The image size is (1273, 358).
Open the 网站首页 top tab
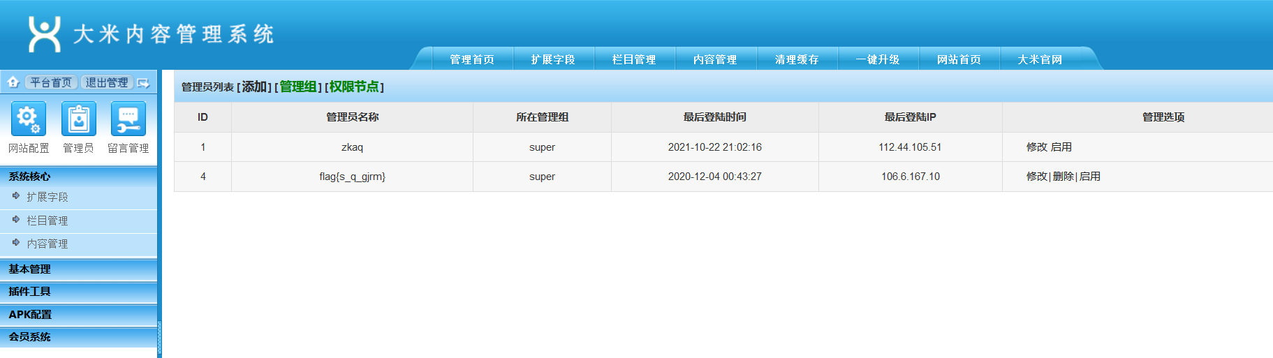coord(959,59)
